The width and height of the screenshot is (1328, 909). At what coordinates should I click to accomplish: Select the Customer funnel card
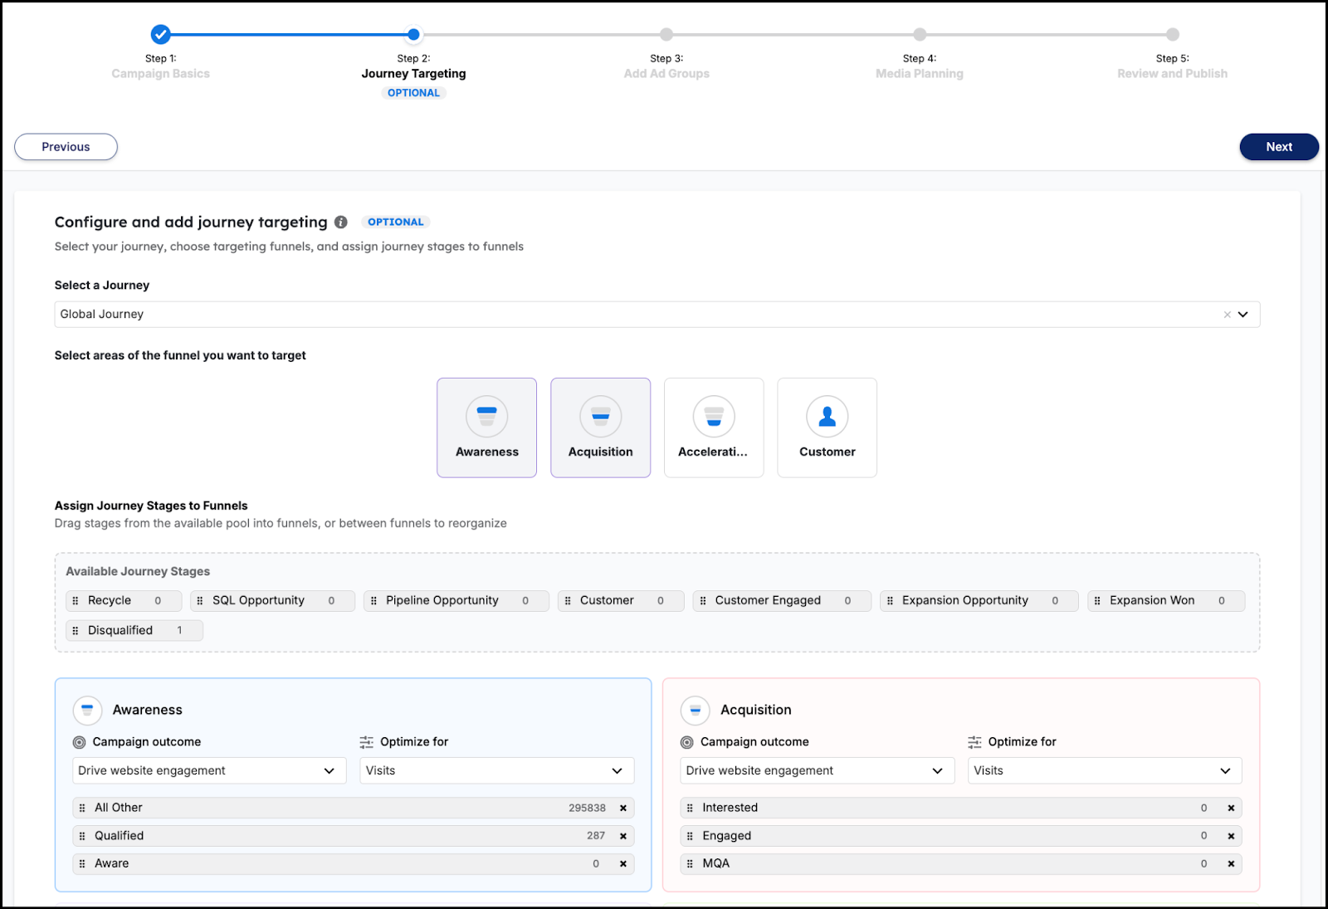[x=827, y=428]
